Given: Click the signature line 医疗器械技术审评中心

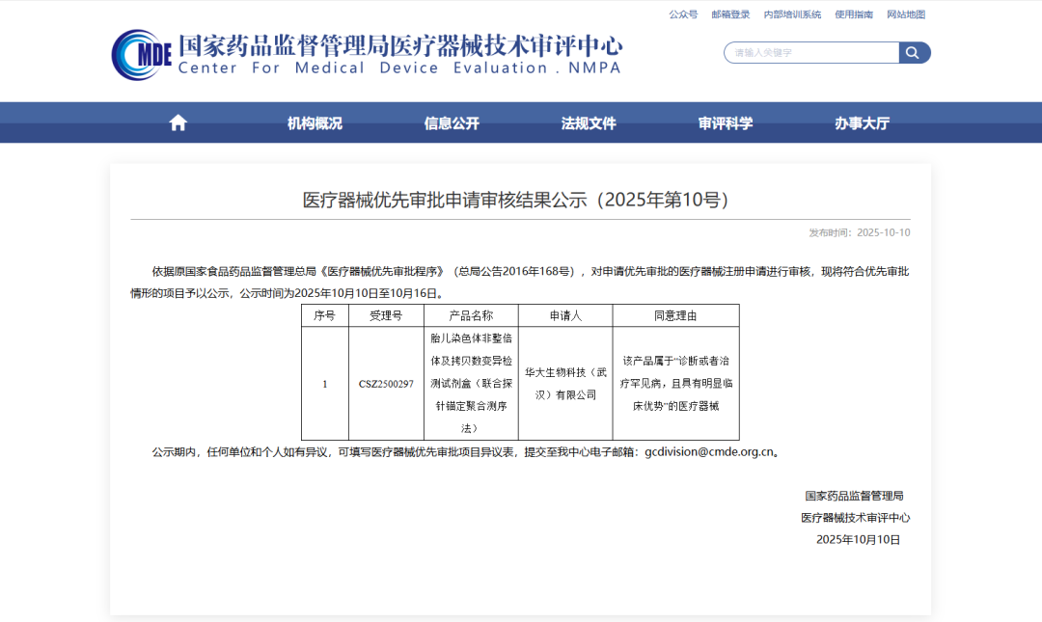Looking at the screenshot, I should coord(855,518).
